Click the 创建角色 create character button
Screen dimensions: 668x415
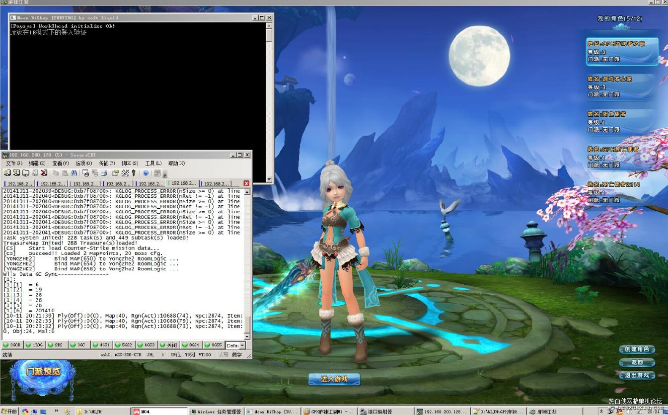pos(637,349)
